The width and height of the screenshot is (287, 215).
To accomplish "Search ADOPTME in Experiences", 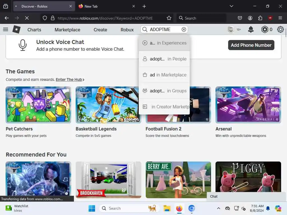I will click(x=164, y=43).
